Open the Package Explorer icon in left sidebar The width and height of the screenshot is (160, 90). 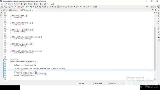click(x=1, y=13)
